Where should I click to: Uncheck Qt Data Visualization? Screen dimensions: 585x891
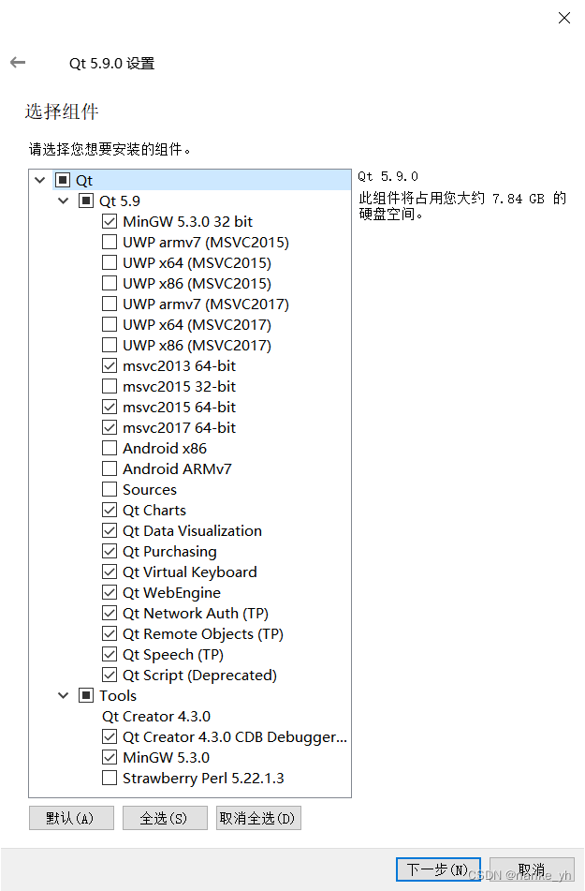tap(110, 530)
